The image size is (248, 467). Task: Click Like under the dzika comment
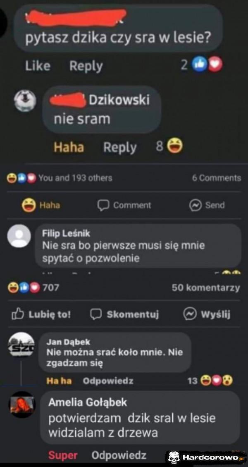pyautogui.click(x=38, y=66)
